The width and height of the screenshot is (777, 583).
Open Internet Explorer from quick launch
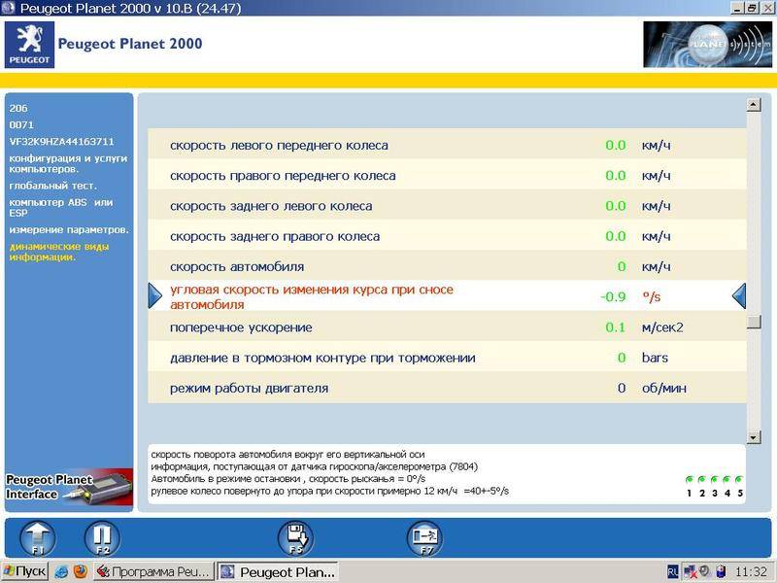pos(62,571)
